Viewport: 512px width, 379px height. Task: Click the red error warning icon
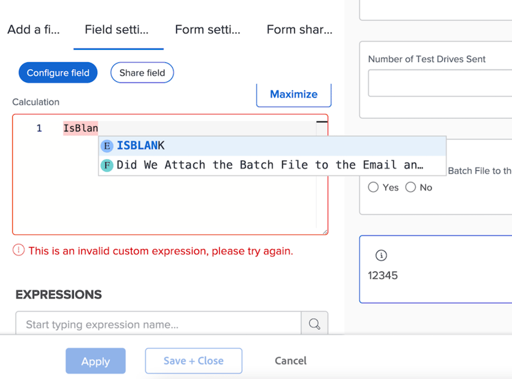19,251
